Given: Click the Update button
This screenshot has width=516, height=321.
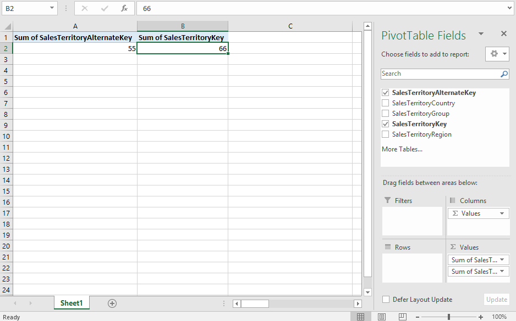Looking at the screenshot, I should tap(496, 300).
